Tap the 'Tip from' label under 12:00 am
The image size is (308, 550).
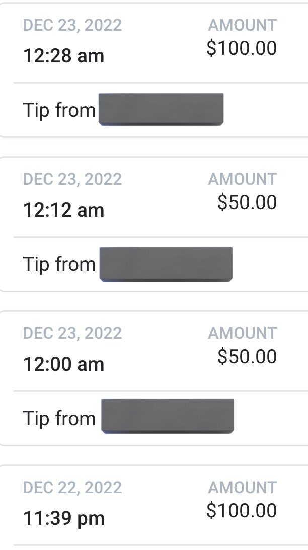click(x=59, y=418)
